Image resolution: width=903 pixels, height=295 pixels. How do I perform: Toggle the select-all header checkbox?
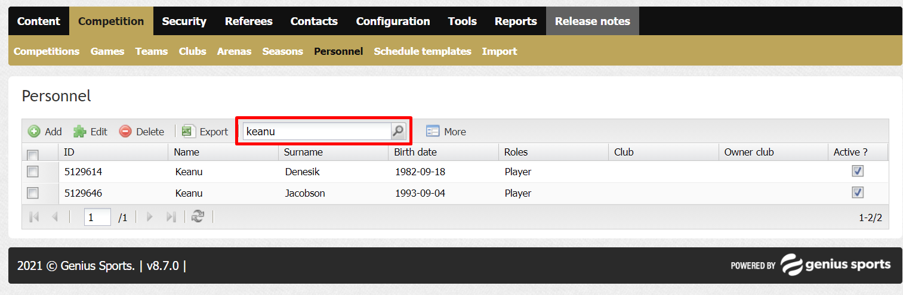point(33,155)
